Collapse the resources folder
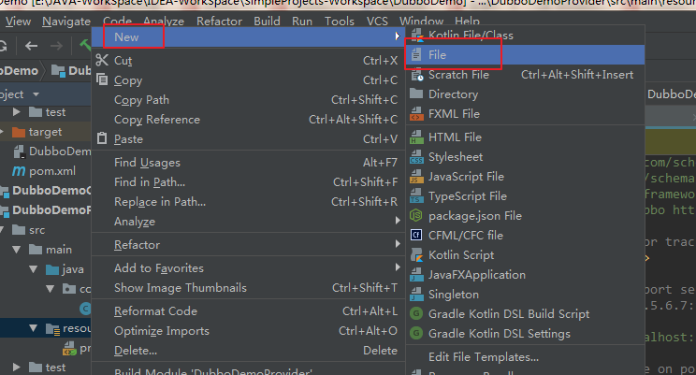Image resolution: width=696 pixels, height=375 pixels. coord(34,328)
